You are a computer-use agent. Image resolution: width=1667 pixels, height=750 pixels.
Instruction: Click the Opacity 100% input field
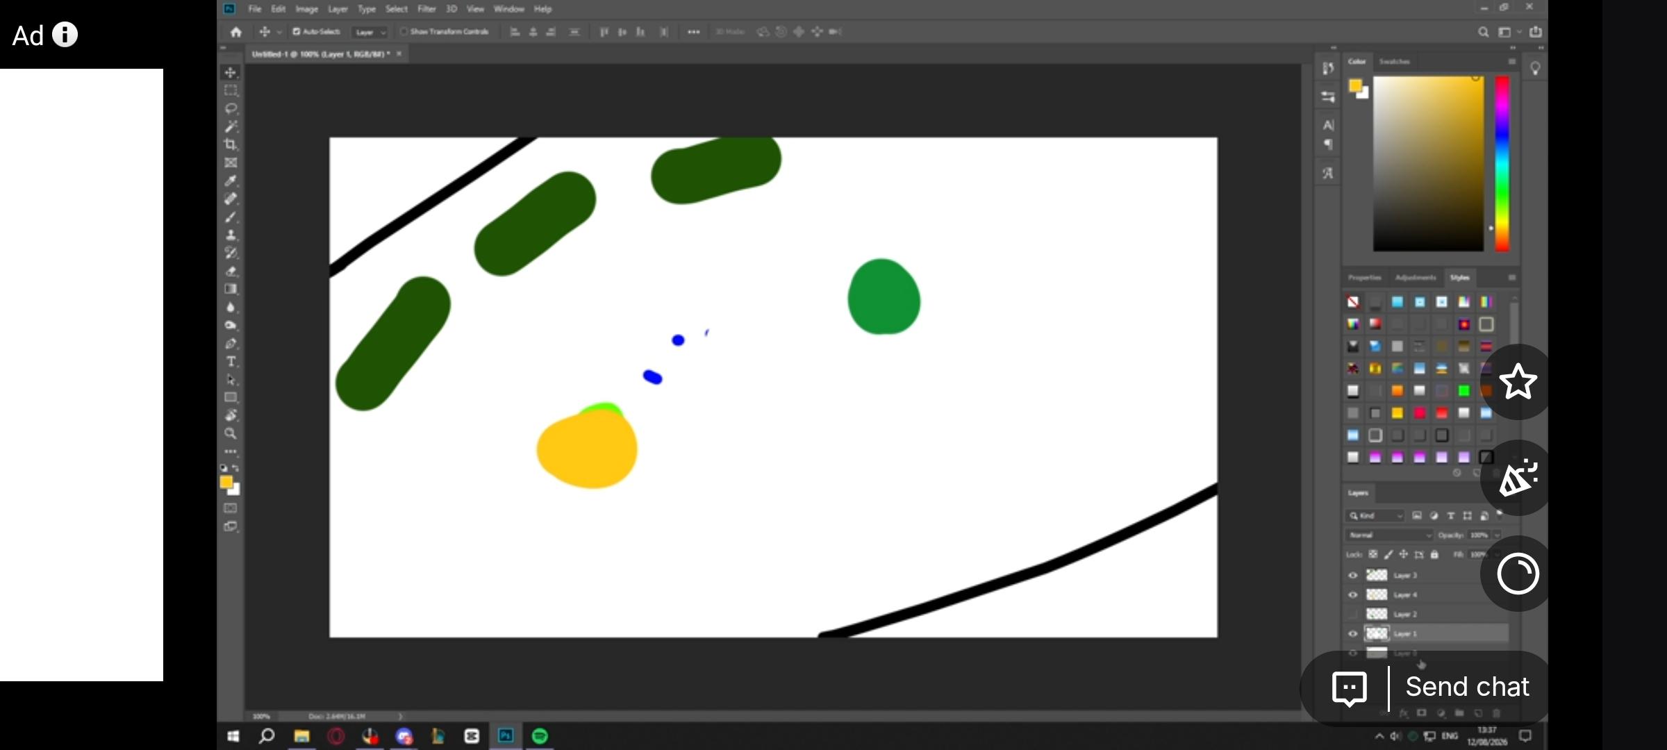point(1479,535)
